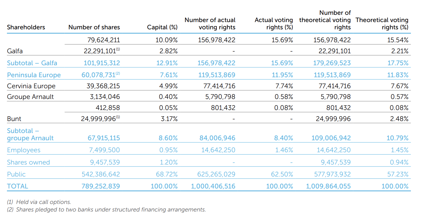The image size is (426, 220).
Task: Click footnote one about call options
Action: click(39, 202)
